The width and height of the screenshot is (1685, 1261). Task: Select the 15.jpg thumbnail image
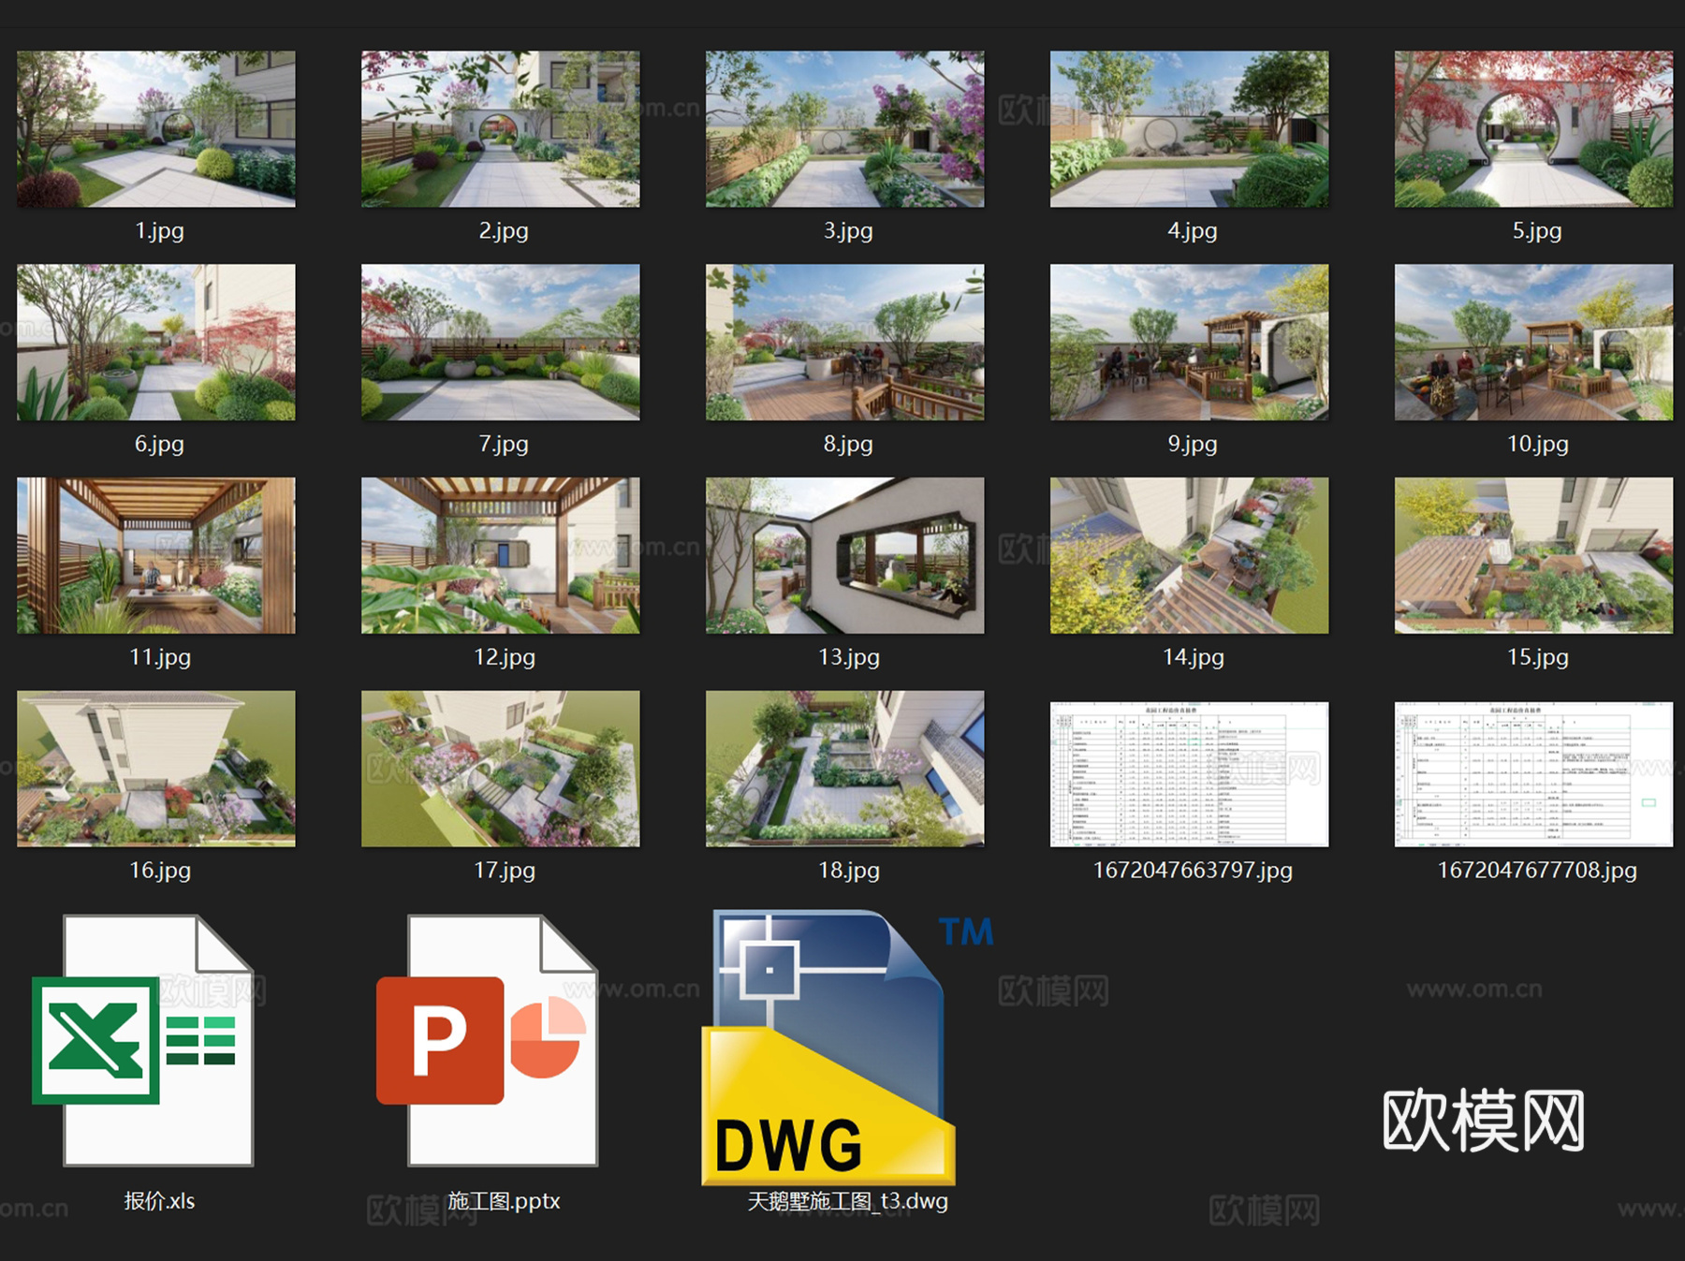click(x=1534, y=556)
